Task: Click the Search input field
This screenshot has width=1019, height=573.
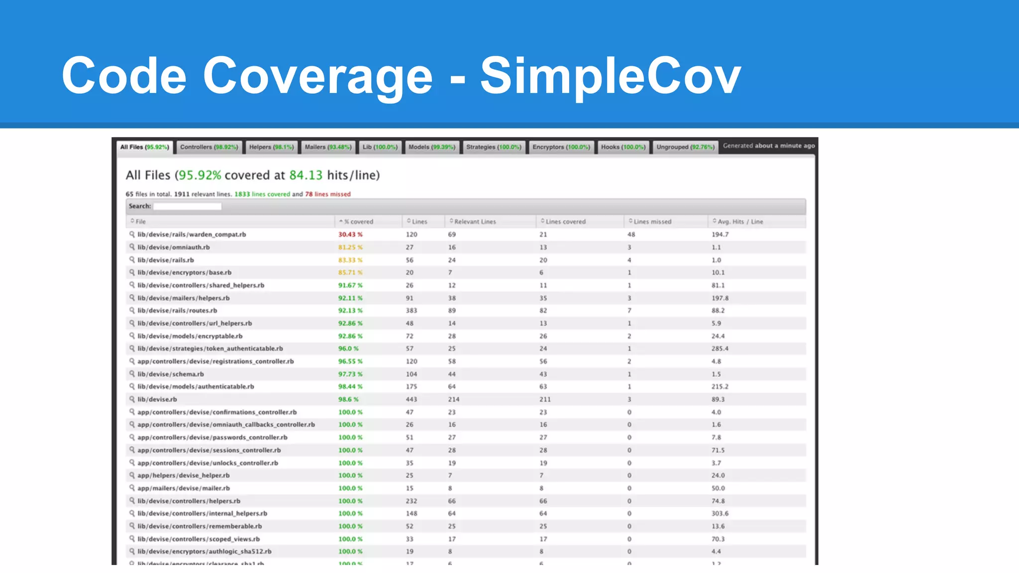Action: tap(187, 206)
